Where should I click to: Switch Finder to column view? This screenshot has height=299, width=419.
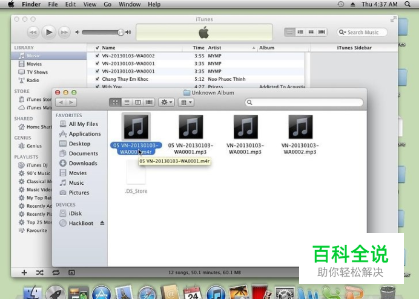click(x=138, y=102)
